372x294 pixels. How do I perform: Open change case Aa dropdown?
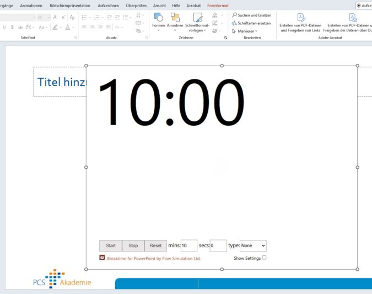pyautogui.click(x=43, y=28)
